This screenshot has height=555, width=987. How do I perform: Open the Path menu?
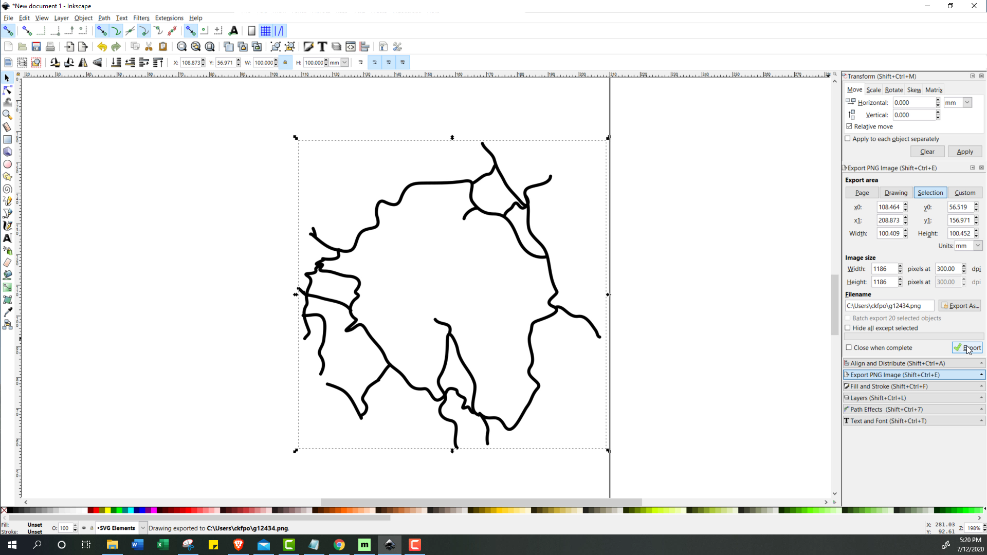tap(104, 18)
